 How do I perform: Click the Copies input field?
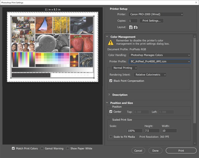[x=133, y=21]
